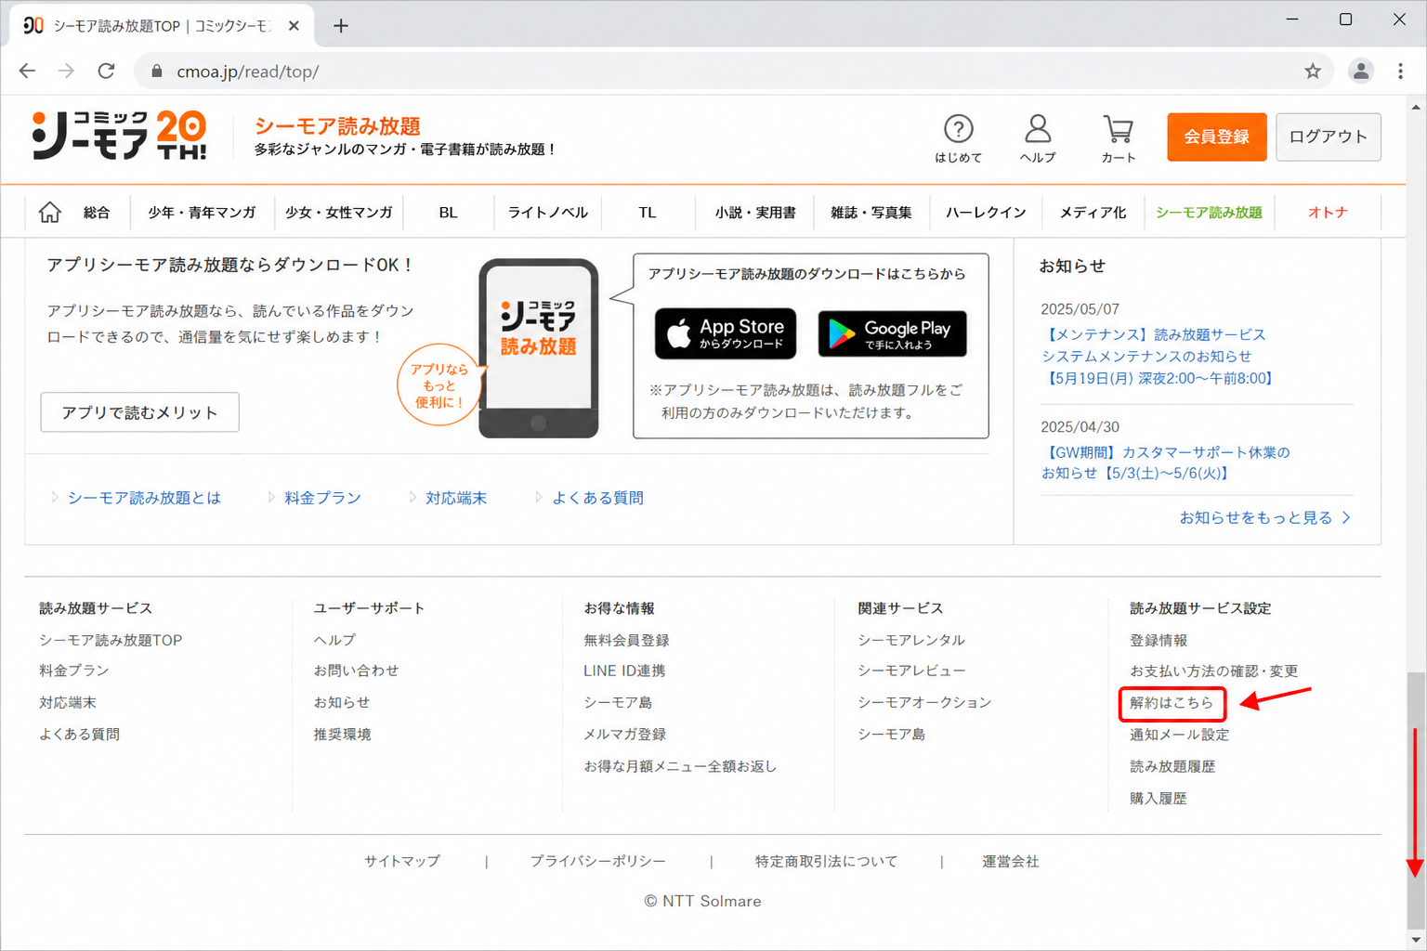Click the コミックシーモア 20th logo
The height and width of the screenshot is (951, 1427).
click(x=119, y=136)
